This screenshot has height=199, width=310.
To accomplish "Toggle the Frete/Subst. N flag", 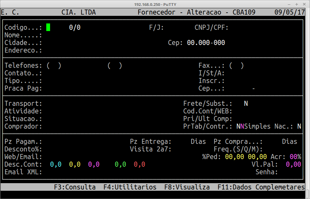I will pyautogui.click(x=246, y=104).
